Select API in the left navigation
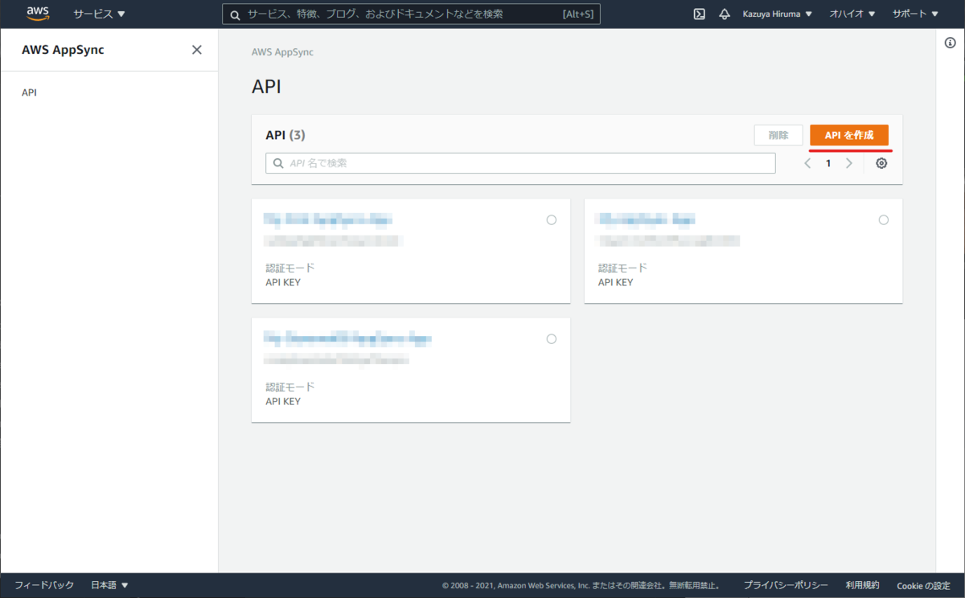The width and height of the screenshot is (965, 598). 29,92
